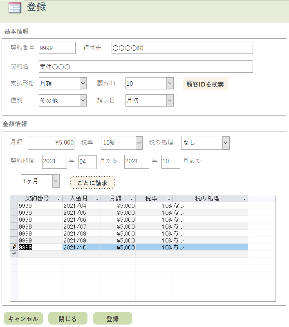The image size is (289, 327).
Task: Select the 2021/06 row's record selector
Action: tap(14, 219)
